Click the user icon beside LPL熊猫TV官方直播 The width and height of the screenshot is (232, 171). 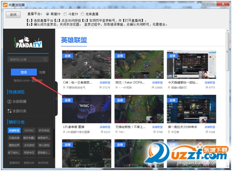pyautogui.click(x=64, y=132)
